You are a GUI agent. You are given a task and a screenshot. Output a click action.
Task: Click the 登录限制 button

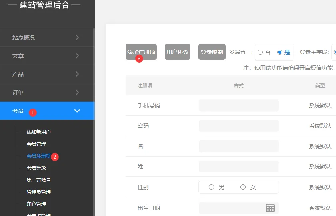point(212,52)
